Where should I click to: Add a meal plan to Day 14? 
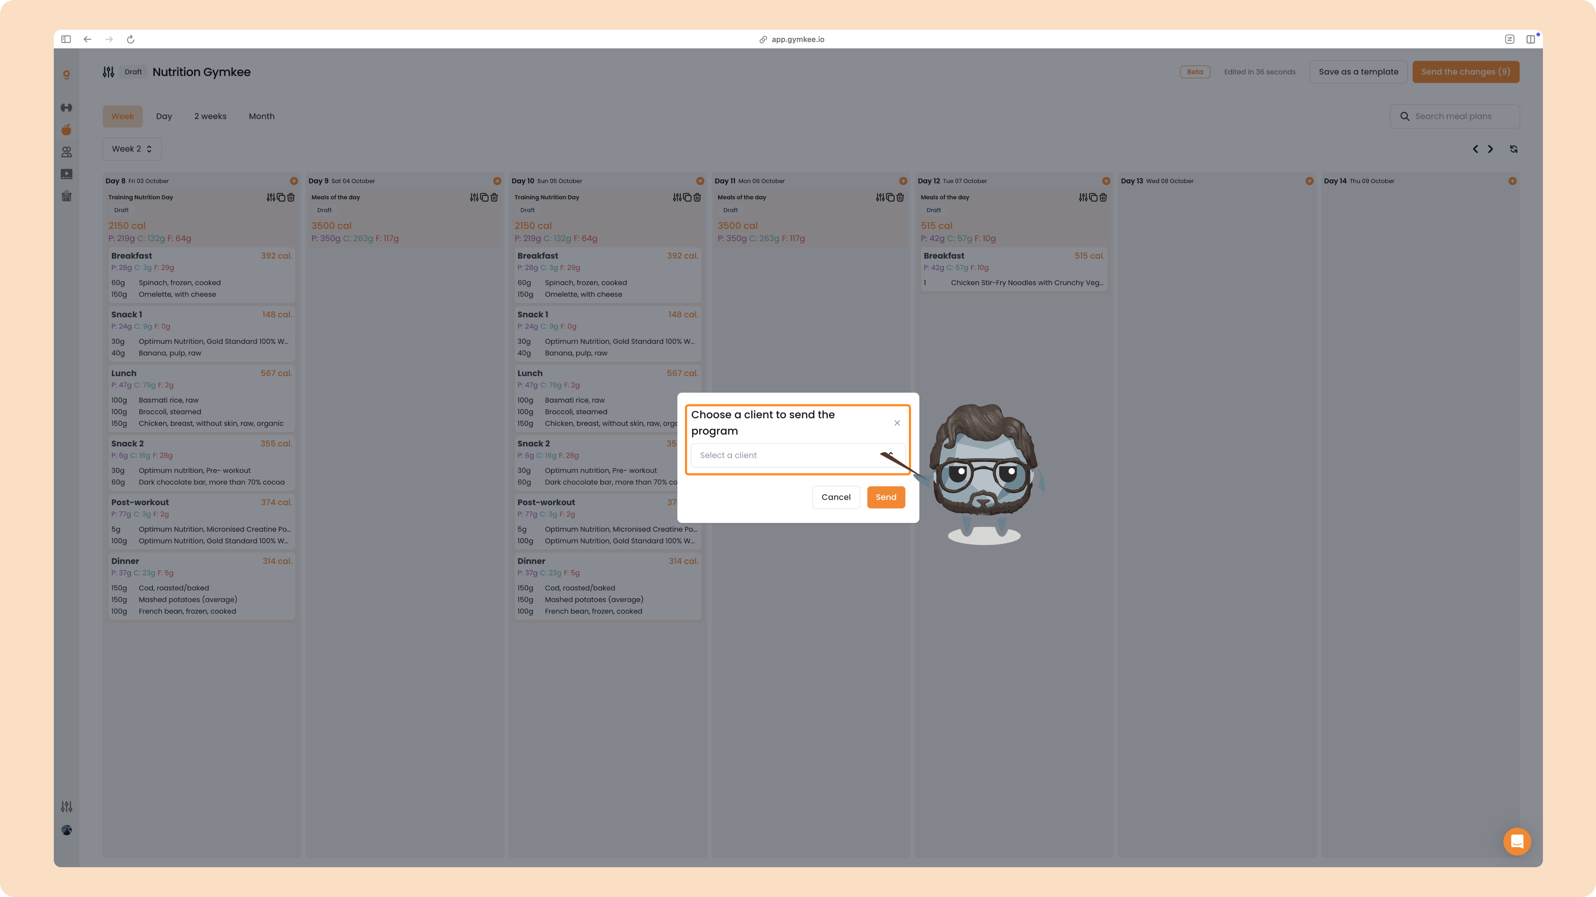tap(1512, 181)
